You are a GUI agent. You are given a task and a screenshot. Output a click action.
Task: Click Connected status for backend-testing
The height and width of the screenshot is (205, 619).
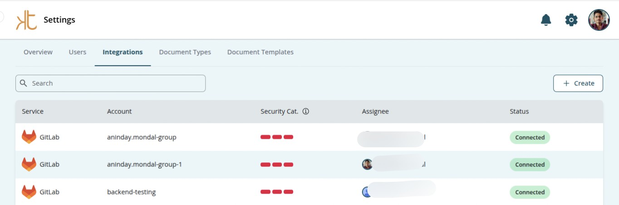click(530, 192)
